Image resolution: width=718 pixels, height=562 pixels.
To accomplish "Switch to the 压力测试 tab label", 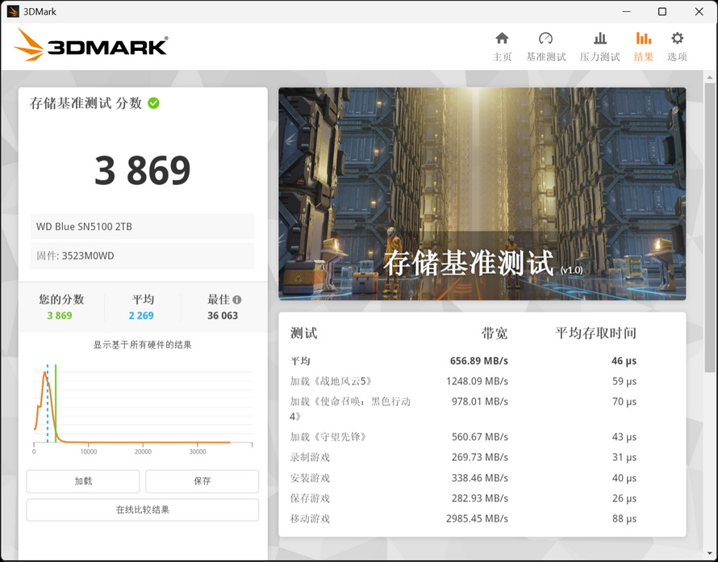I will (x=599, y=57).
